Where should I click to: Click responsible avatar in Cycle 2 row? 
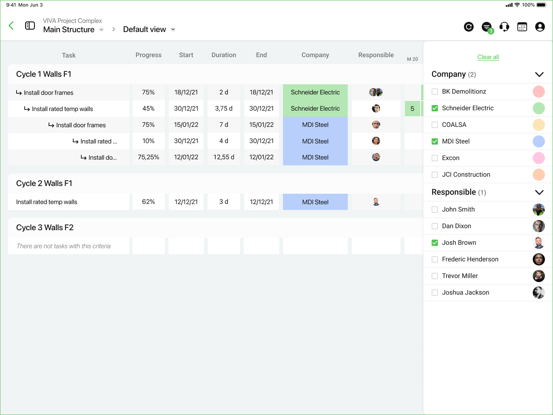[376, 202]
